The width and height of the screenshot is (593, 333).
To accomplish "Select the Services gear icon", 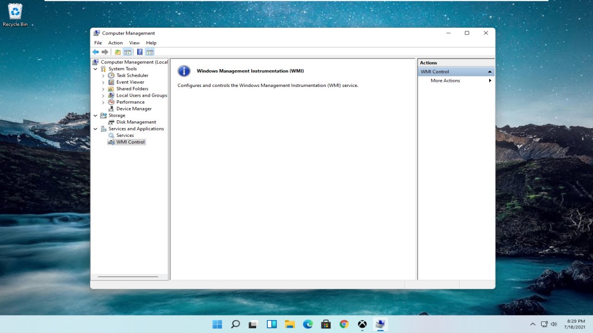I will point(111,136).
